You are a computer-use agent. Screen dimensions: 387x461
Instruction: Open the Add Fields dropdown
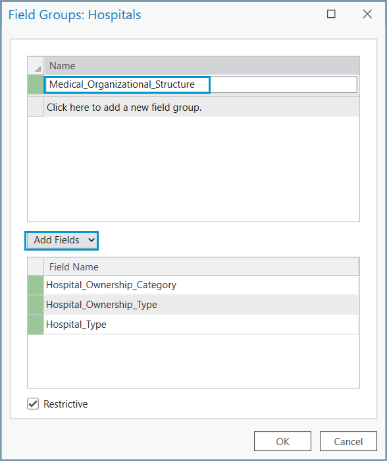62,240
